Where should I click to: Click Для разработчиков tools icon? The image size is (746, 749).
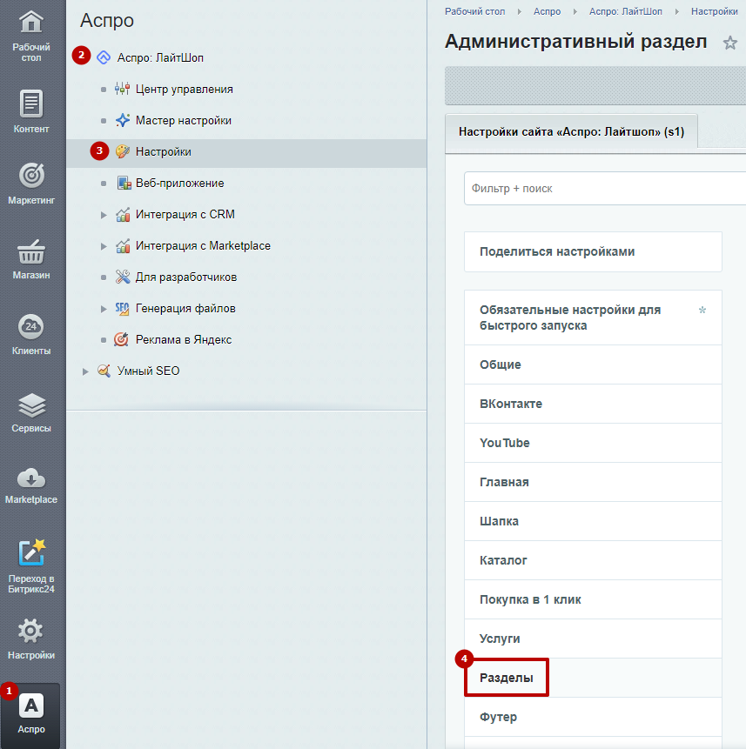(x=123, y=277)
